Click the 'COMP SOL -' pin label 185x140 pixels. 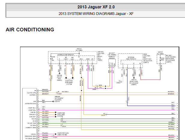(32, 110)
